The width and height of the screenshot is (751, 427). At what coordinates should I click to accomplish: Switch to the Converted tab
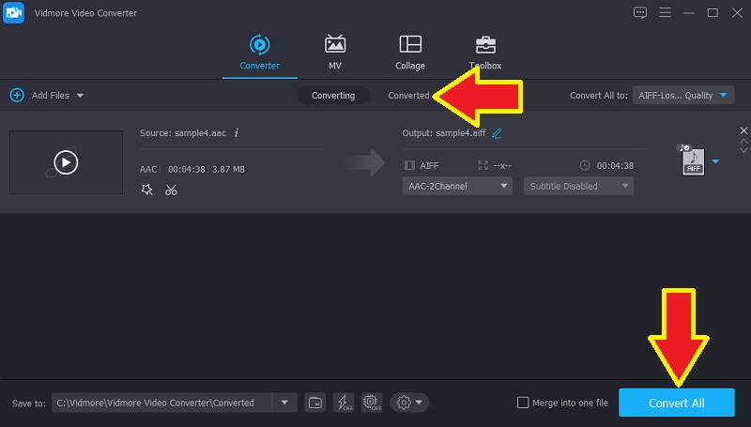click(x=408, y=96)
